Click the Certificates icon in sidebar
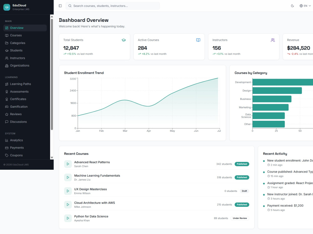The height and width of the screenshot is (234, 313). coord(7,99)
